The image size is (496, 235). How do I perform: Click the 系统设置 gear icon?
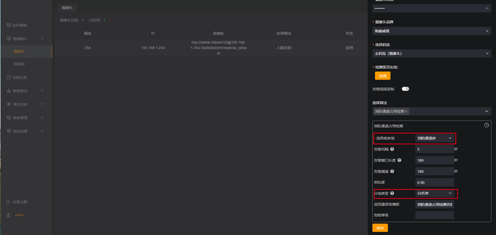point(8,131)
